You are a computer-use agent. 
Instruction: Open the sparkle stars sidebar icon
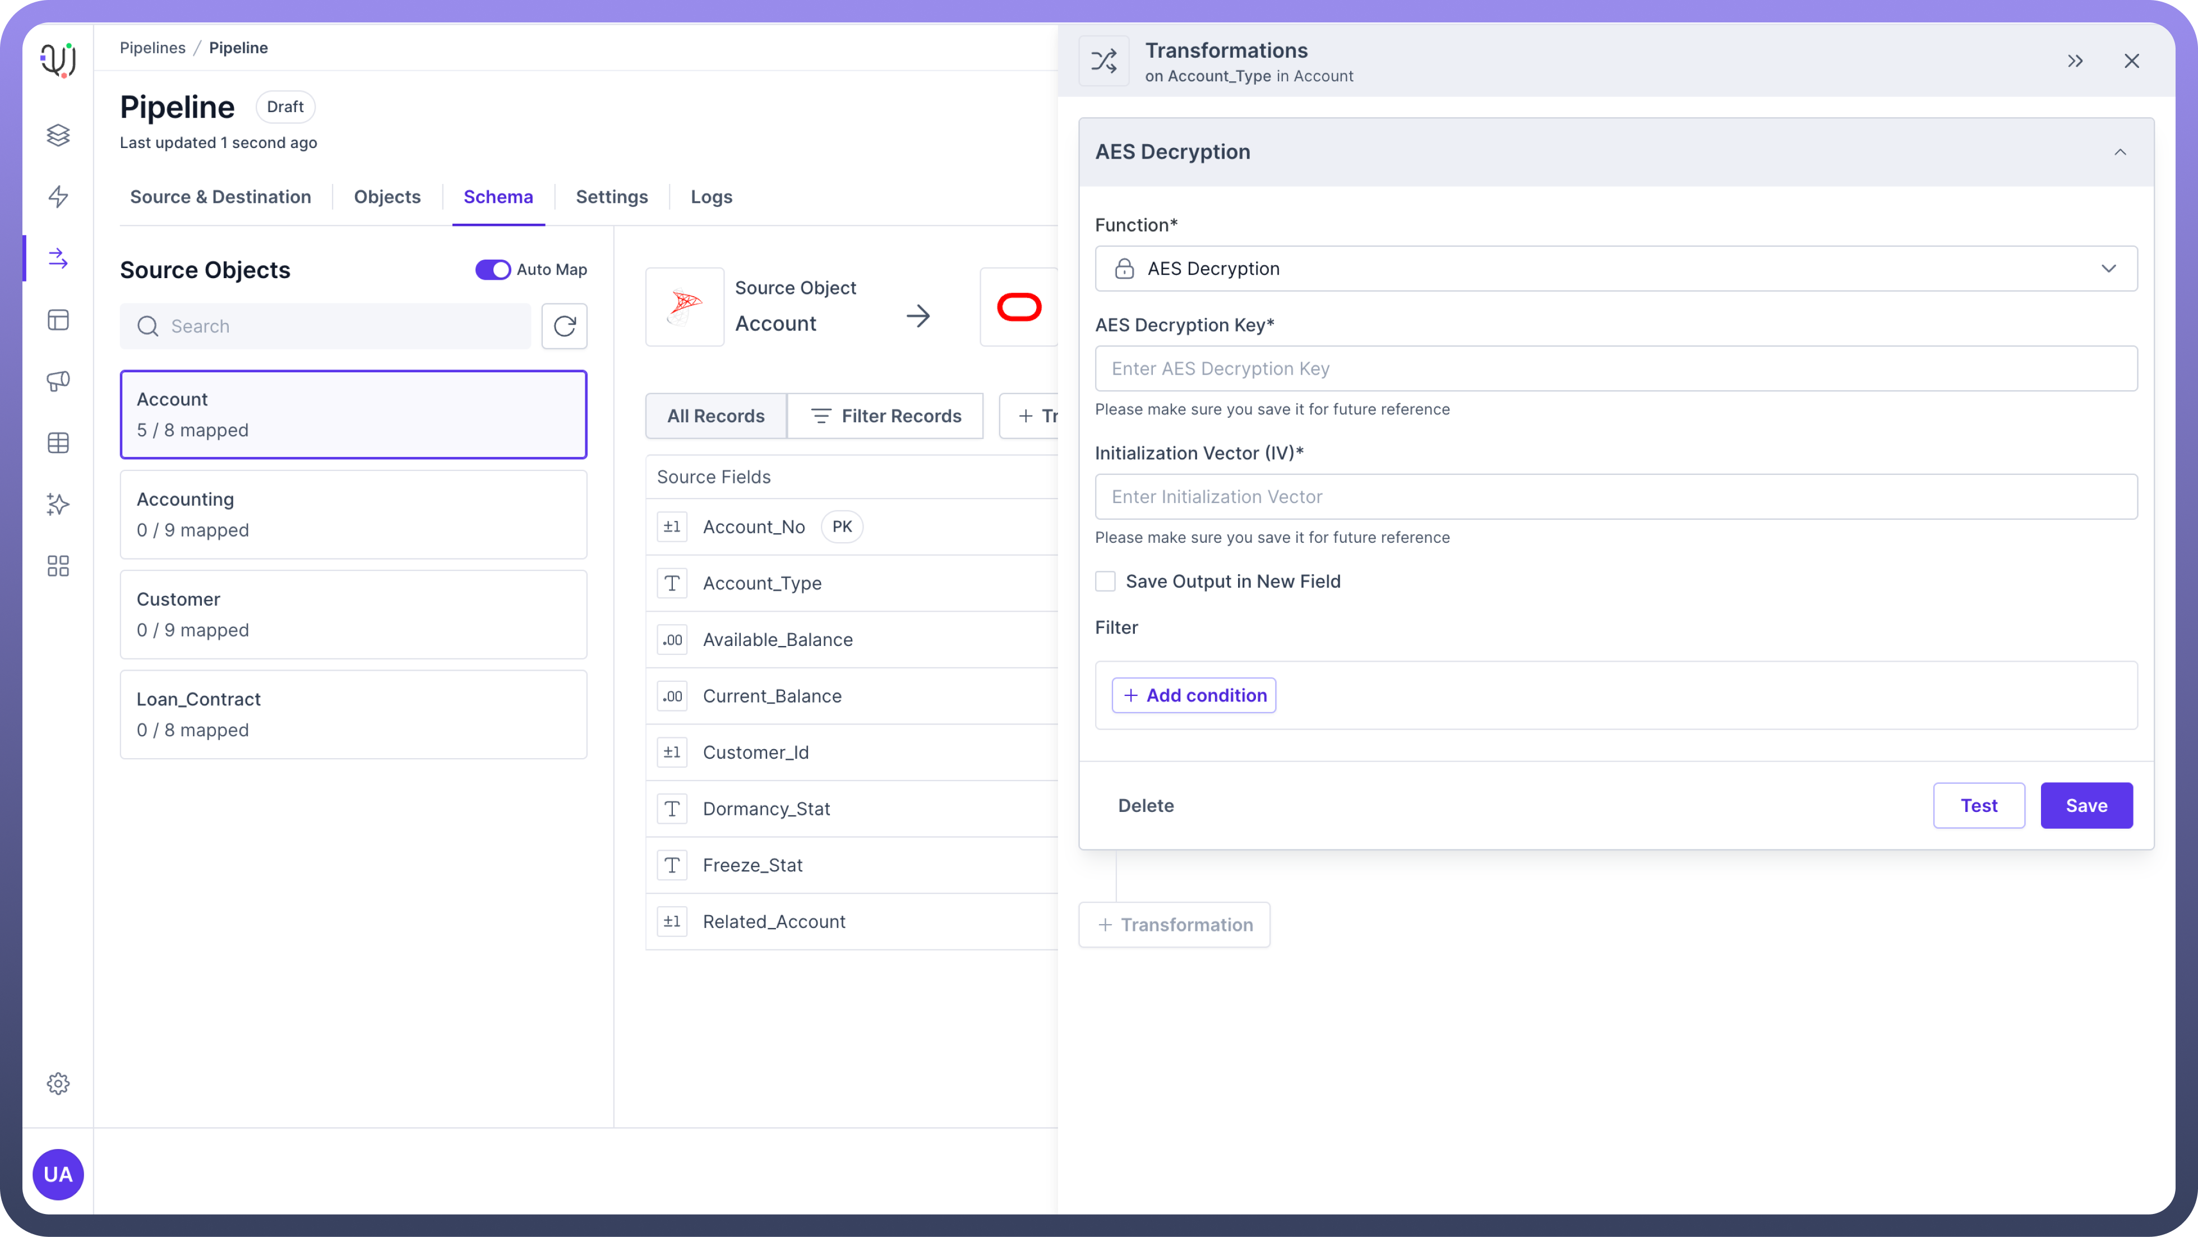pyautogui.click(x=58, y=504)
